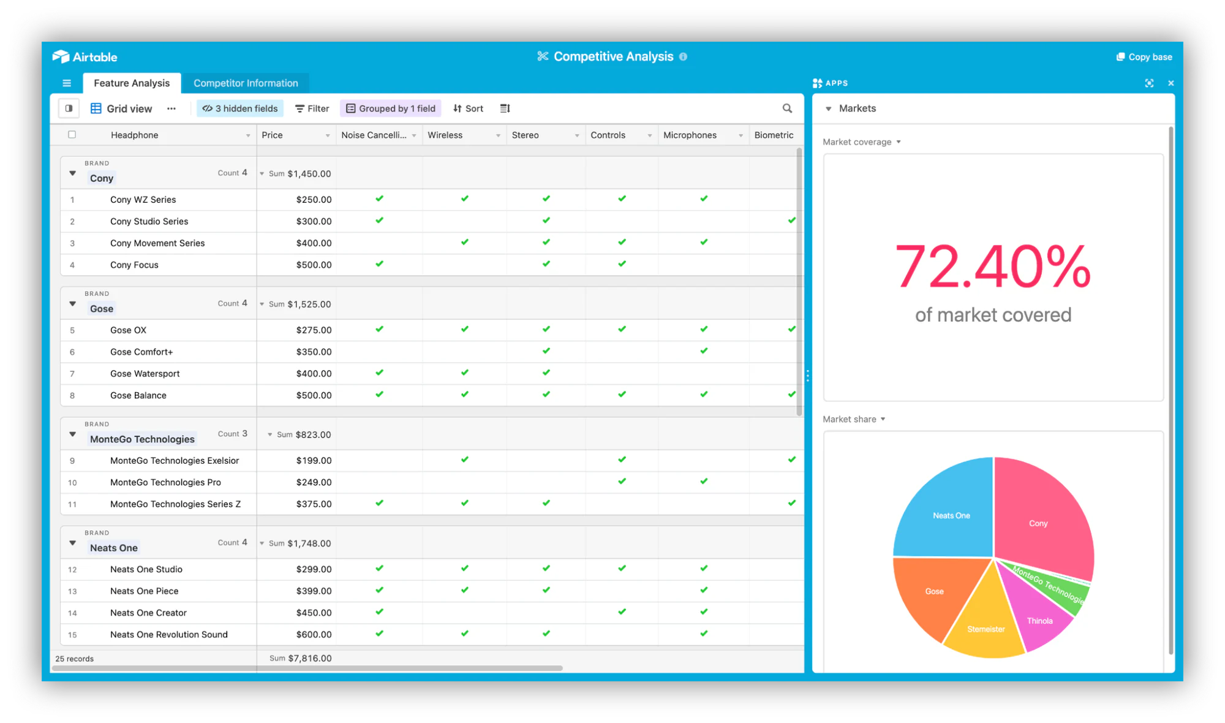Open the Noise Cancelling column dropdown arrow
1225x723 pixels.
coord(414,135)
